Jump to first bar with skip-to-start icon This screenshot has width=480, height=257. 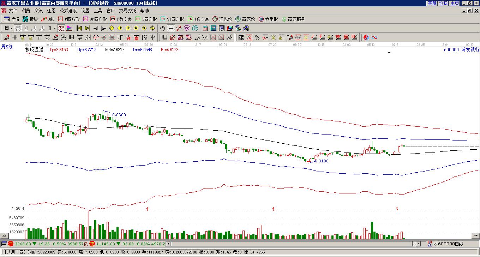click(79, 28)
